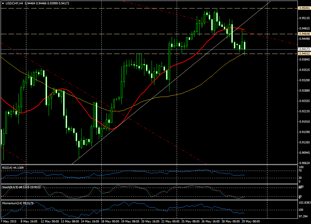This screenshot has height=224, width=311.
Task: Click the small triangle beside USDCHF,H4 title
Action: pos(3,3)
